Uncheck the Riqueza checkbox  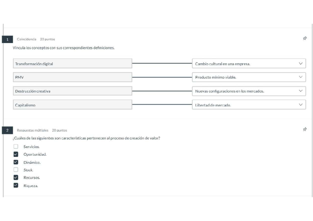click(16, 185)
